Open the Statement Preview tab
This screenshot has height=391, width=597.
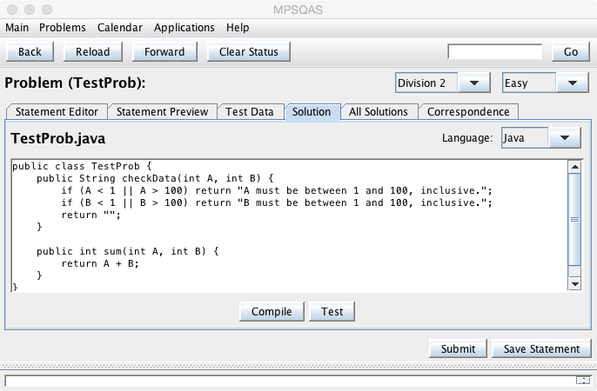[x=163, y=111]
